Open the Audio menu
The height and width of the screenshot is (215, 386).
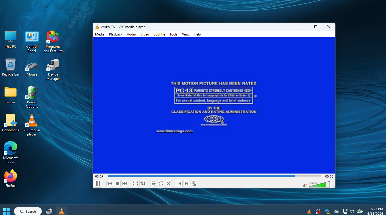(x=131, y=34)
